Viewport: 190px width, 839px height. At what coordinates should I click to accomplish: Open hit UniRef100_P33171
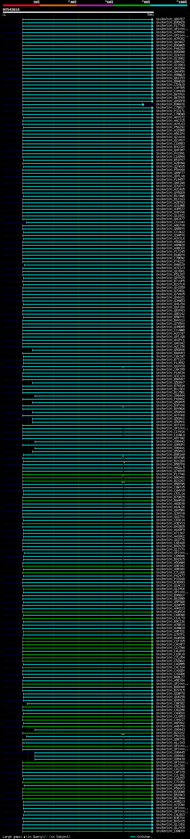coord(170,111)
